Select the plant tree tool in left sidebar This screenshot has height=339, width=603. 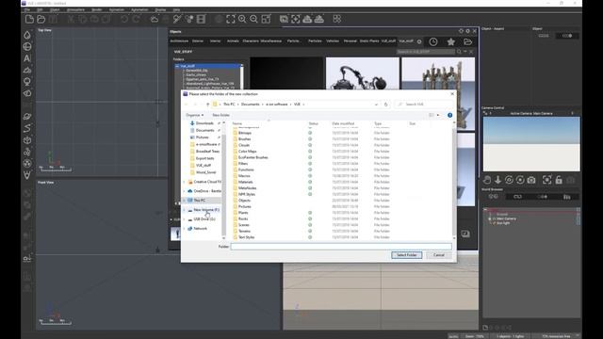[x=27, y=82]
